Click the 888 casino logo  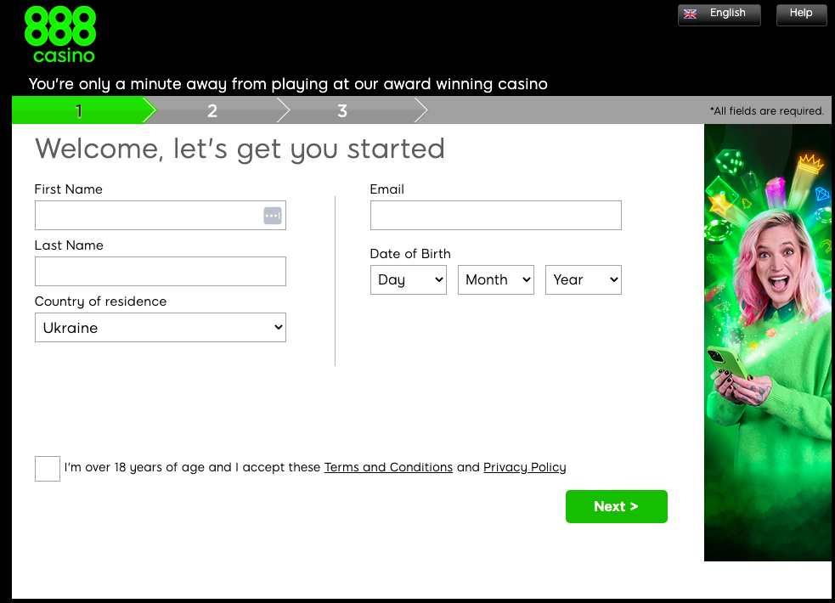tap(60, 35)
